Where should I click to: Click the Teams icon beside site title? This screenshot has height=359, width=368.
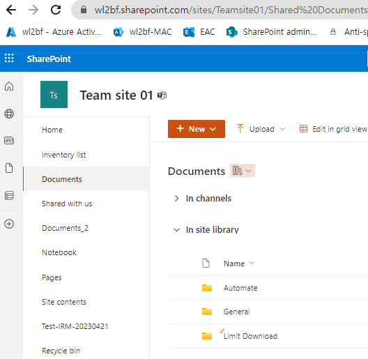162,96
